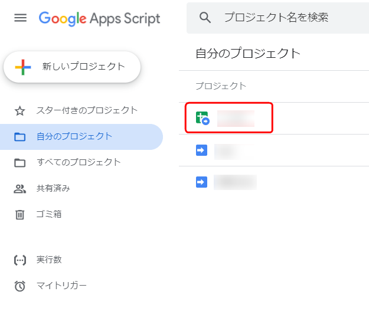Open the project highlighted by red box

click(x=228, y=118)
